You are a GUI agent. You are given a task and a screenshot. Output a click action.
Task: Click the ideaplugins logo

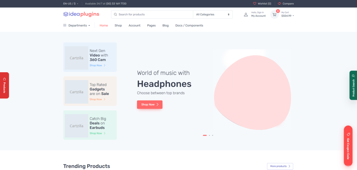click(x=81, y=14)
